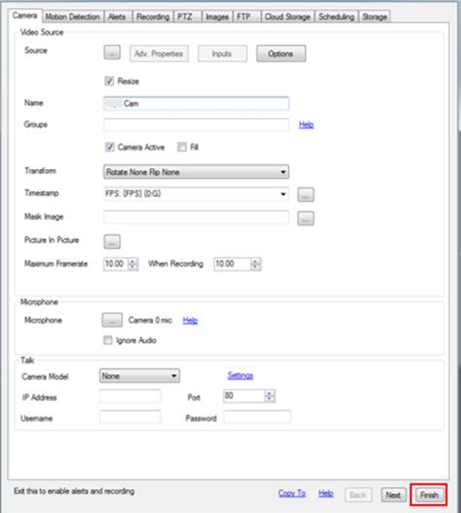Adjust the Maximum Framerate spinner
The width and height of the screenshot is (461, 513).
[x=133, y=264]
